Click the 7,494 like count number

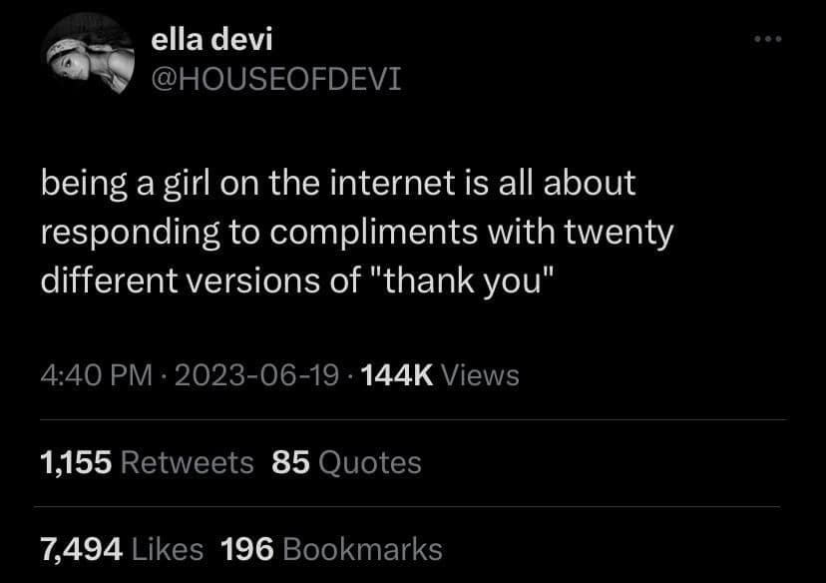pos(81,548)
